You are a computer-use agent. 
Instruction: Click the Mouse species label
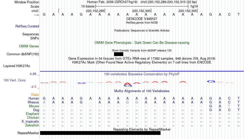(34, 106)
